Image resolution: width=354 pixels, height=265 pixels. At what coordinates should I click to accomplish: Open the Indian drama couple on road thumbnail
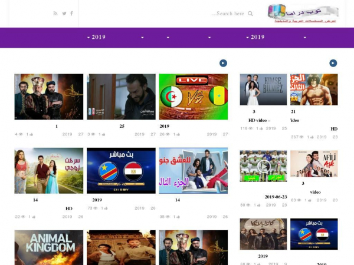[49, 171]
